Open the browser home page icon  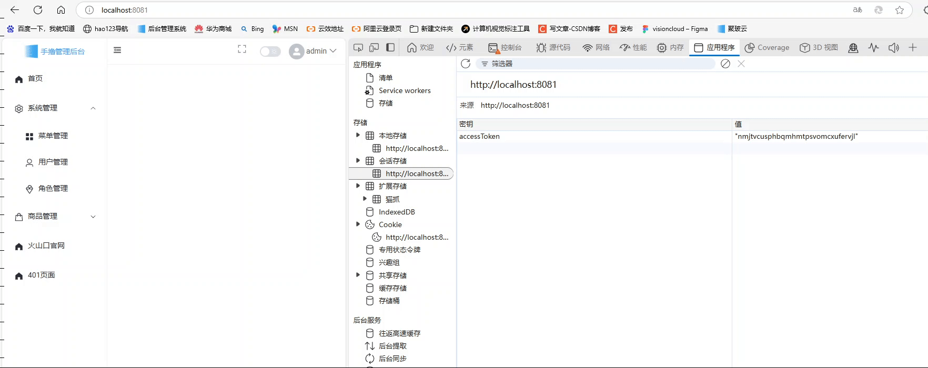(61, 10)
